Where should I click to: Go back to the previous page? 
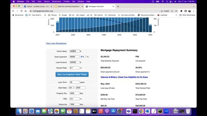13,11
